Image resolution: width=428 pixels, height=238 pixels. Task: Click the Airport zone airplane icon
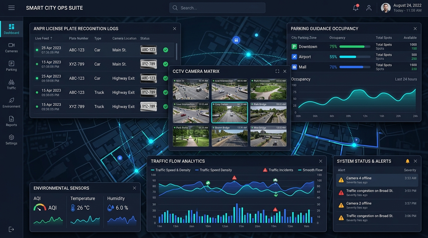(294, 57)
